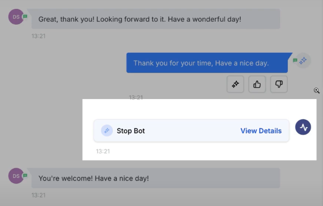Click the bot sparkle avatar beside blue message
The image size is (323, 206).
point(303,60)
